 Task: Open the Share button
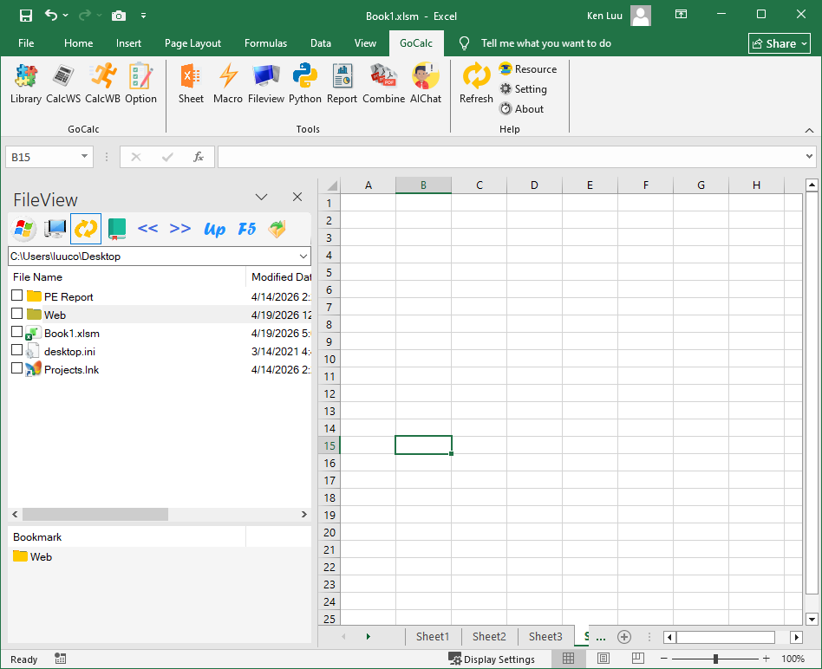pyautogui.click(x=780, y=43)
